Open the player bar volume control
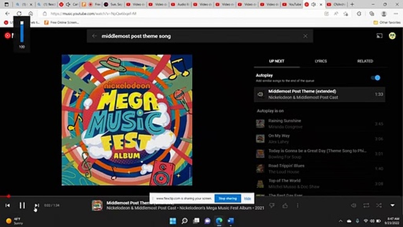The width and height of the screenshot is (403, 227). coord(354,206)
